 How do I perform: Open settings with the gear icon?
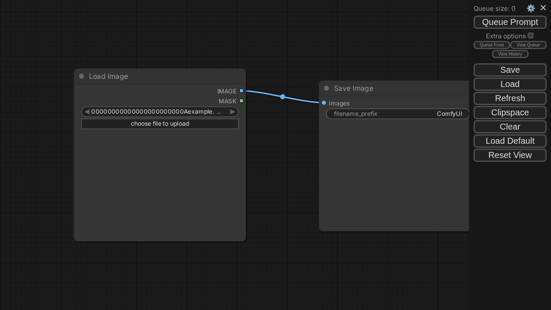pos(531,8)
